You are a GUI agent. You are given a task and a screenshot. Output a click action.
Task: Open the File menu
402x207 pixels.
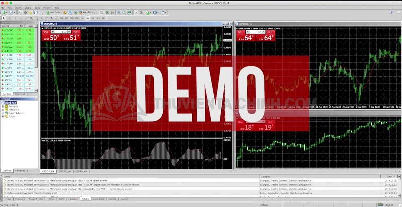pos(2,8)
